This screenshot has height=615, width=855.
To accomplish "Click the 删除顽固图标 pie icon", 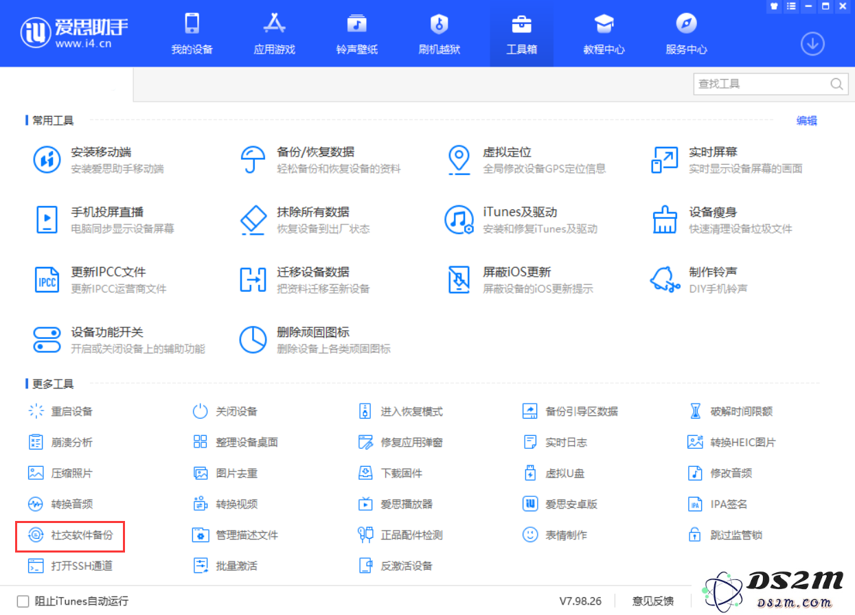I will coord(253,339).
